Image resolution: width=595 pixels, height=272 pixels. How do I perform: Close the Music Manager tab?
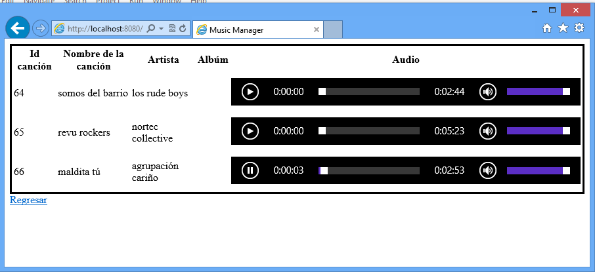point(317,29)
